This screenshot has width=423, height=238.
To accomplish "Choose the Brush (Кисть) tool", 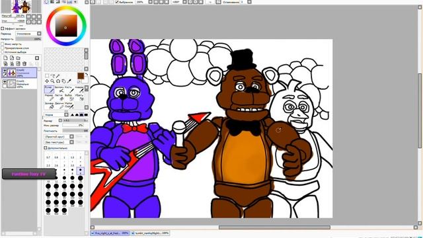I will [69, 89].
